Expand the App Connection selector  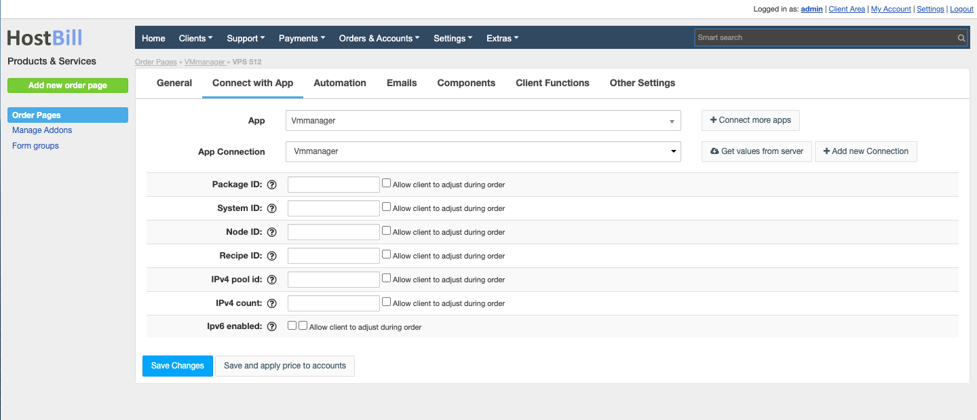click(x=482, y=151)
